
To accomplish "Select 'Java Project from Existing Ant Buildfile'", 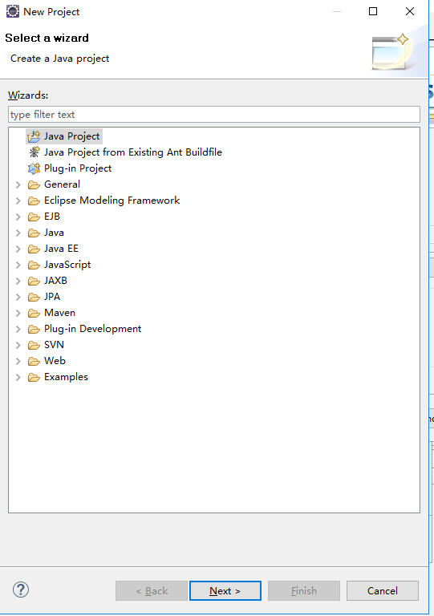I will pos(133,152).
